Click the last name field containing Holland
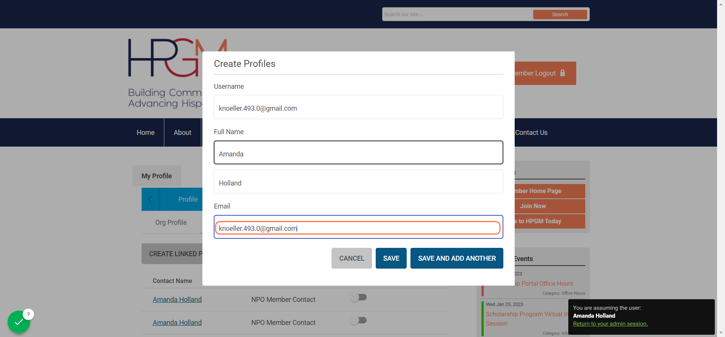This screenshot has width=725, height=337. click(x=358, y=182)
